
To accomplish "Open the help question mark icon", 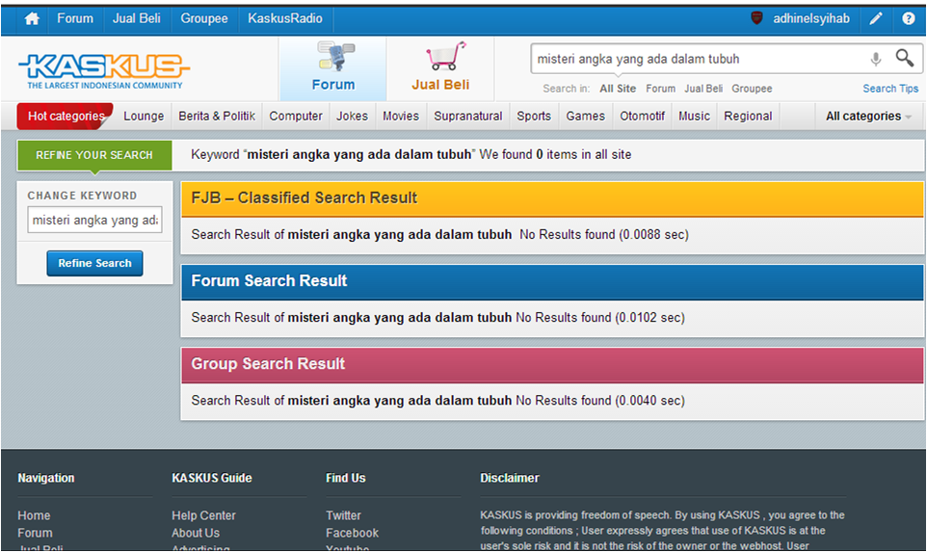I will coord(909,19).
